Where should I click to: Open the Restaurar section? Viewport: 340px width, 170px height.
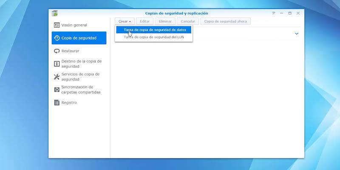[x=70, y=51]
